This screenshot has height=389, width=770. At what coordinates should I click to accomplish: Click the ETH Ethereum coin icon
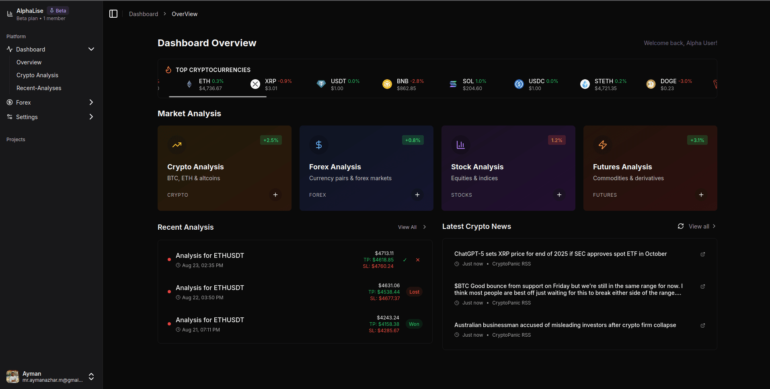tap(189, 84)
